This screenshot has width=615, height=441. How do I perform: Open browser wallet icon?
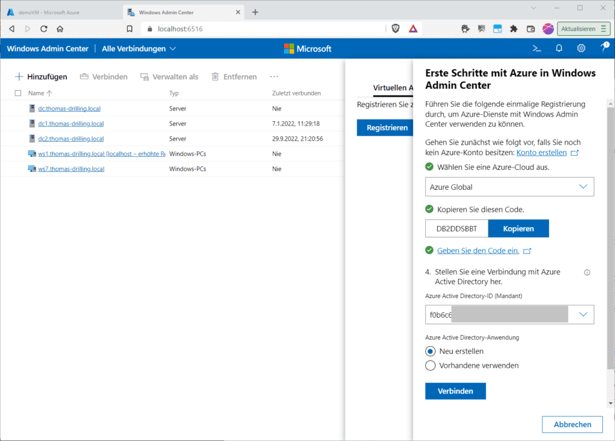tap(530, 29)
